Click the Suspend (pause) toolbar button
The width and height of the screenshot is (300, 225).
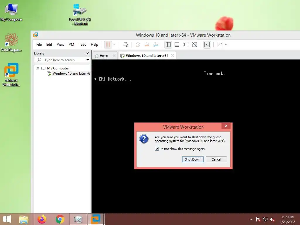108,45
